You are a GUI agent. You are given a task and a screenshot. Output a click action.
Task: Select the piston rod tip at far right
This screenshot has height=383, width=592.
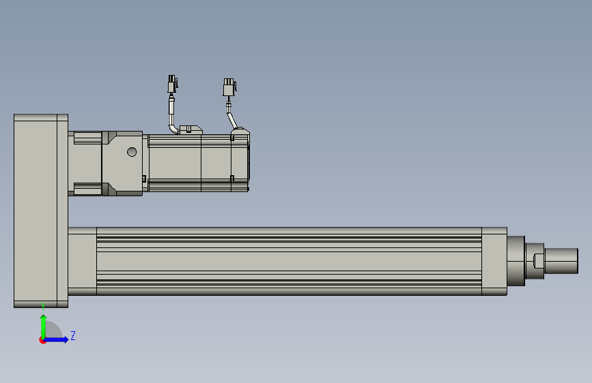561,261
